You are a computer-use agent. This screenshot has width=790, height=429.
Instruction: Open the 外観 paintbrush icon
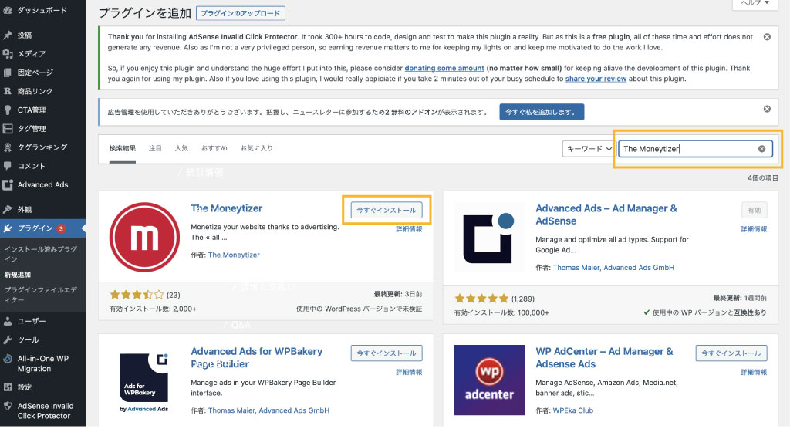click(x=8, y=209)
